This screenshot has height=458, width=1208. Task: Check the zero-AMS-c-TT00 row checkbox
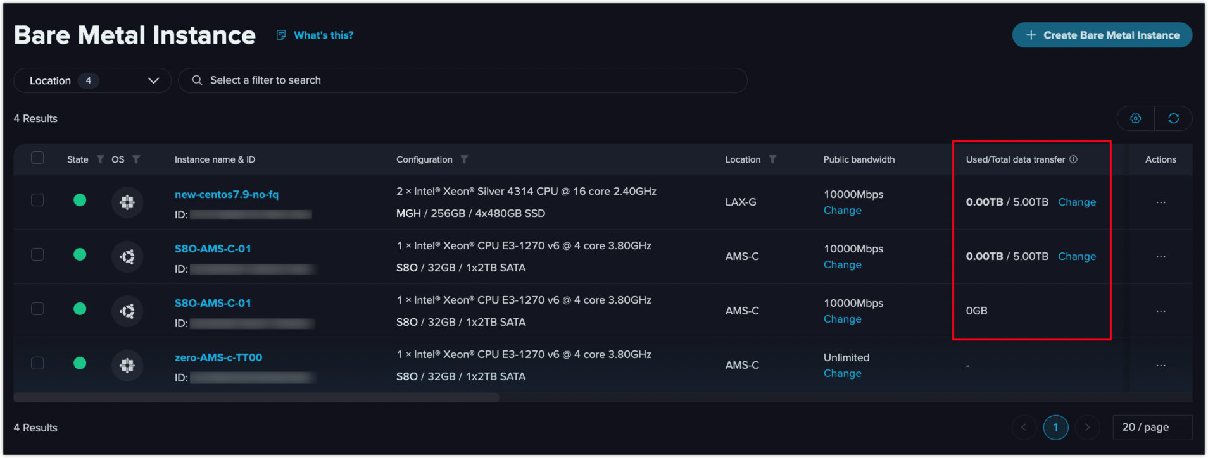point(38,363)
